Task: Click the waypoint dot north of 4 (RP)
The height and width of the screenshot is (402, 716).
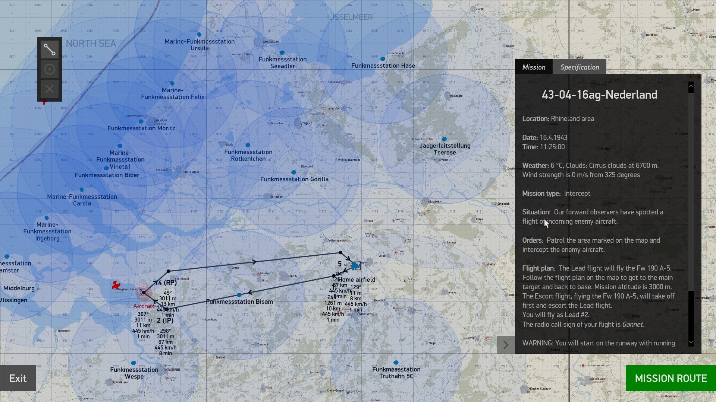Action: click(168, 271)
